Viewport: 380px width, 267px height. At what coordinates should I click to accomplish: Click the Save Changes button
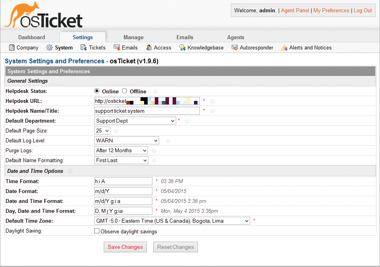[x=125, y=247]
